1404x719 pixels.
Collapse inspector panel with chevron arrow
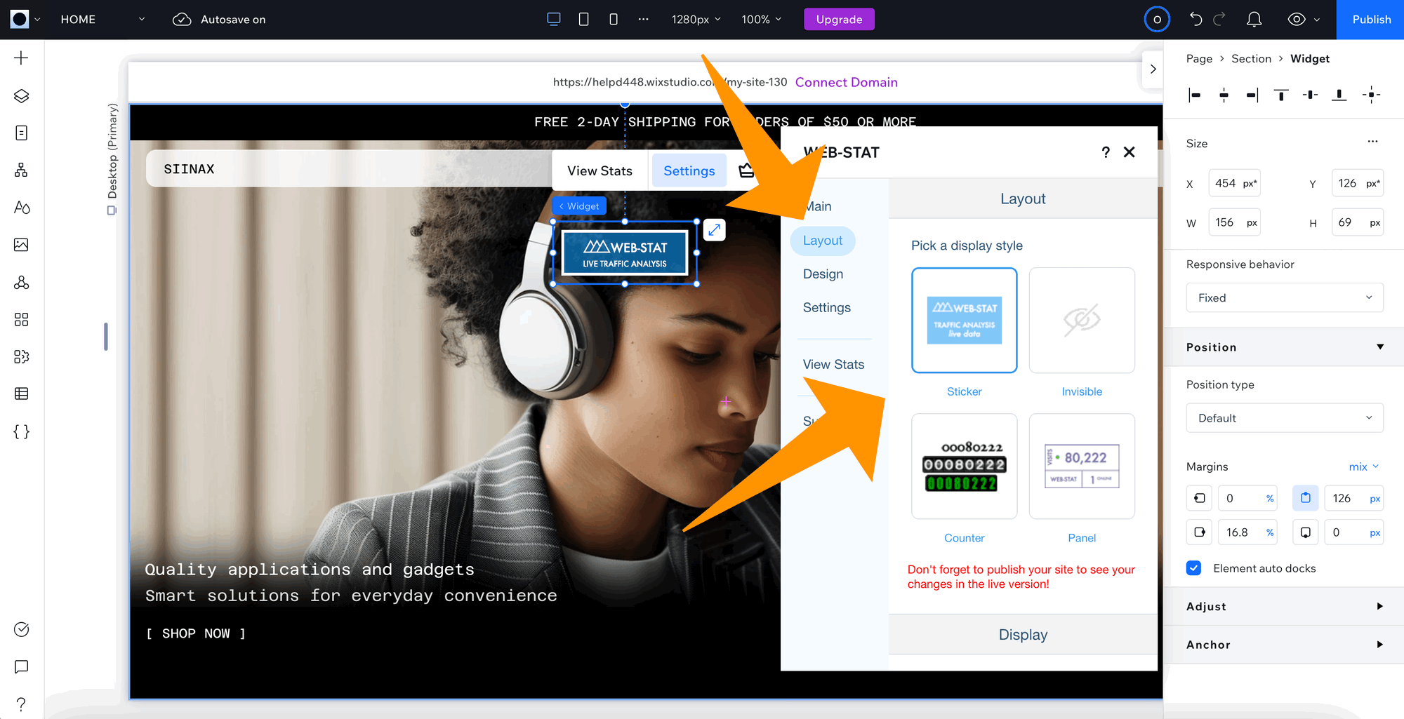click(1153, 69)
